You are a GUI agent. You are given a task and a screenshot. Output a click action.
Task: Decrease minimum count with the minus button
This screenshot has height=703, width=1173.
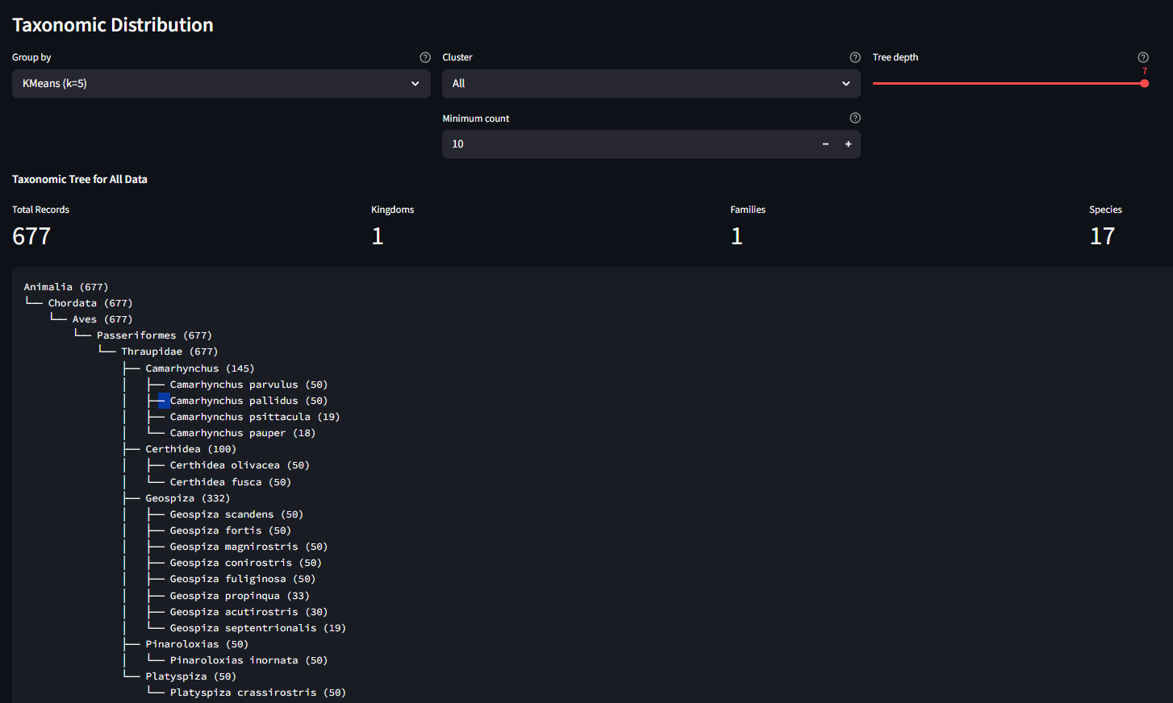(825, 144)
